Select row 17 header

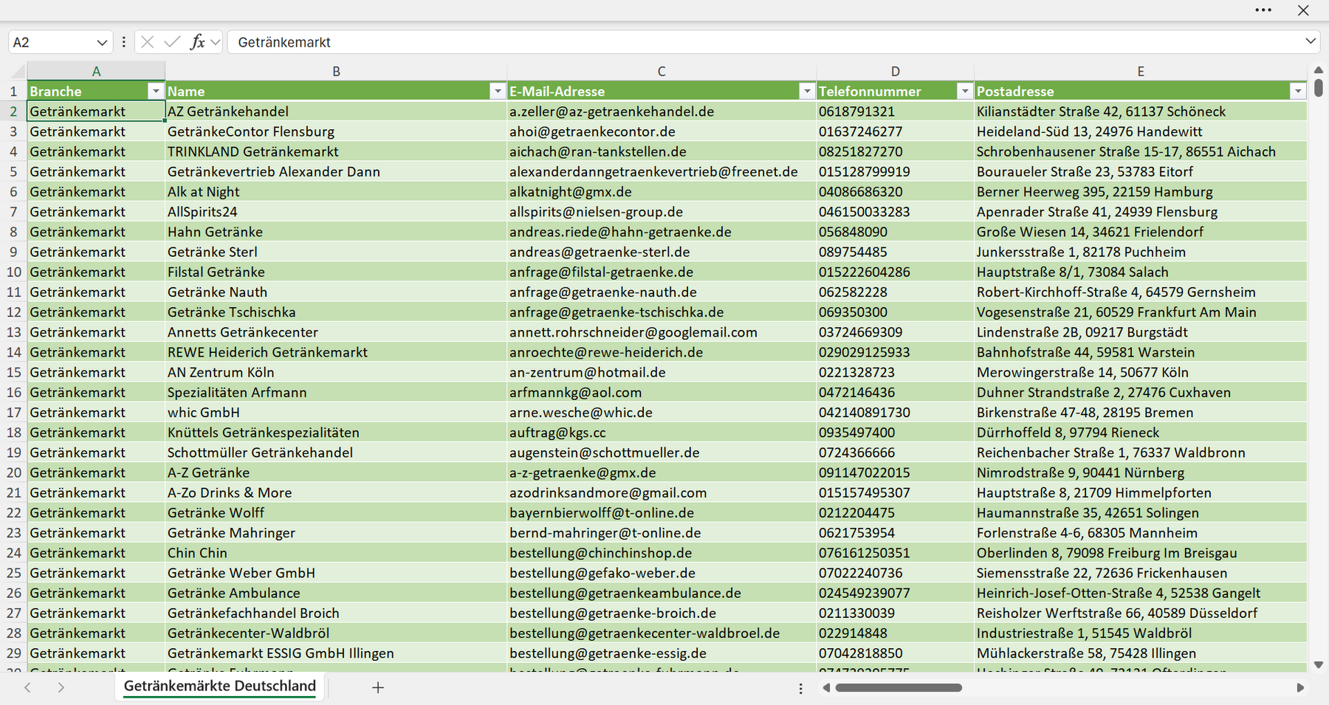(13, 412)
